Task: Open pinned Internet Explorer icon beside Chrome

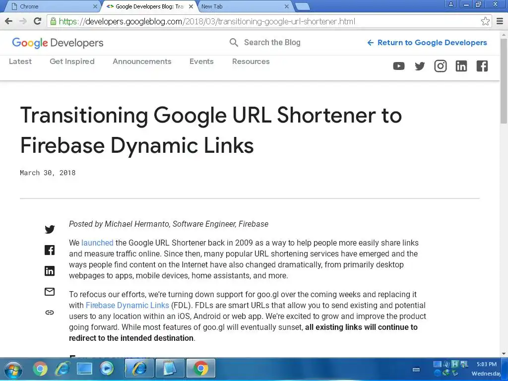Action: coord(62,369)
